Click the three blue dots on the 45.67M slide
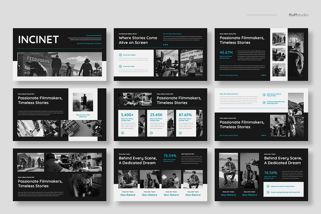This screenshot has width=321, height=214. 263,75
